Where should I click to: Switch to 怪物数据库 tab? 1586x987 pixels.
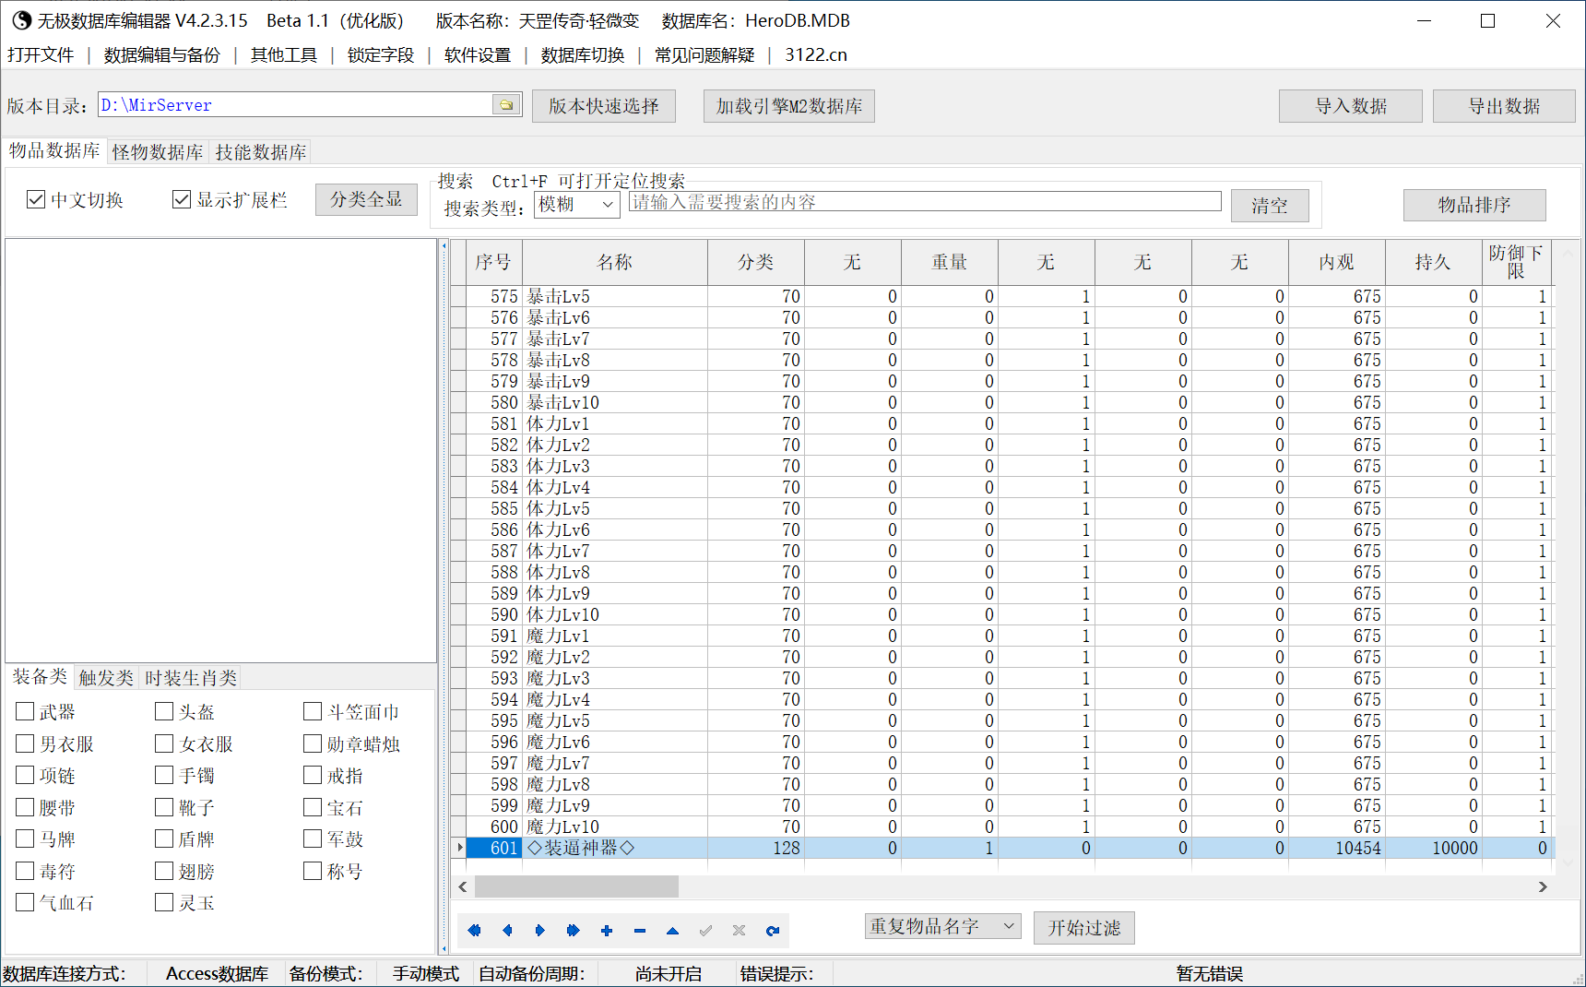tap(158, 152)
